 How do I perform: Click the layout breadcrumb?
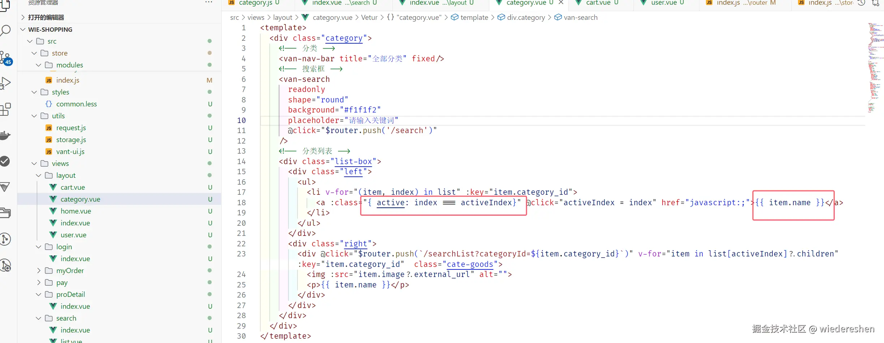tap(283, 17)
